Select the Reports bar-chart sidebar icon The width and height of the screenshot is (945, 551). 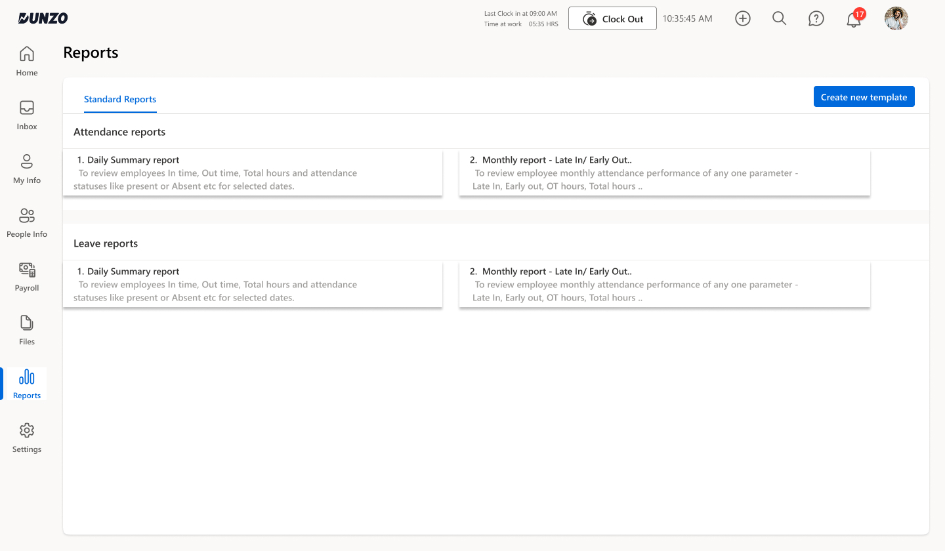click(x=26, y=384)
